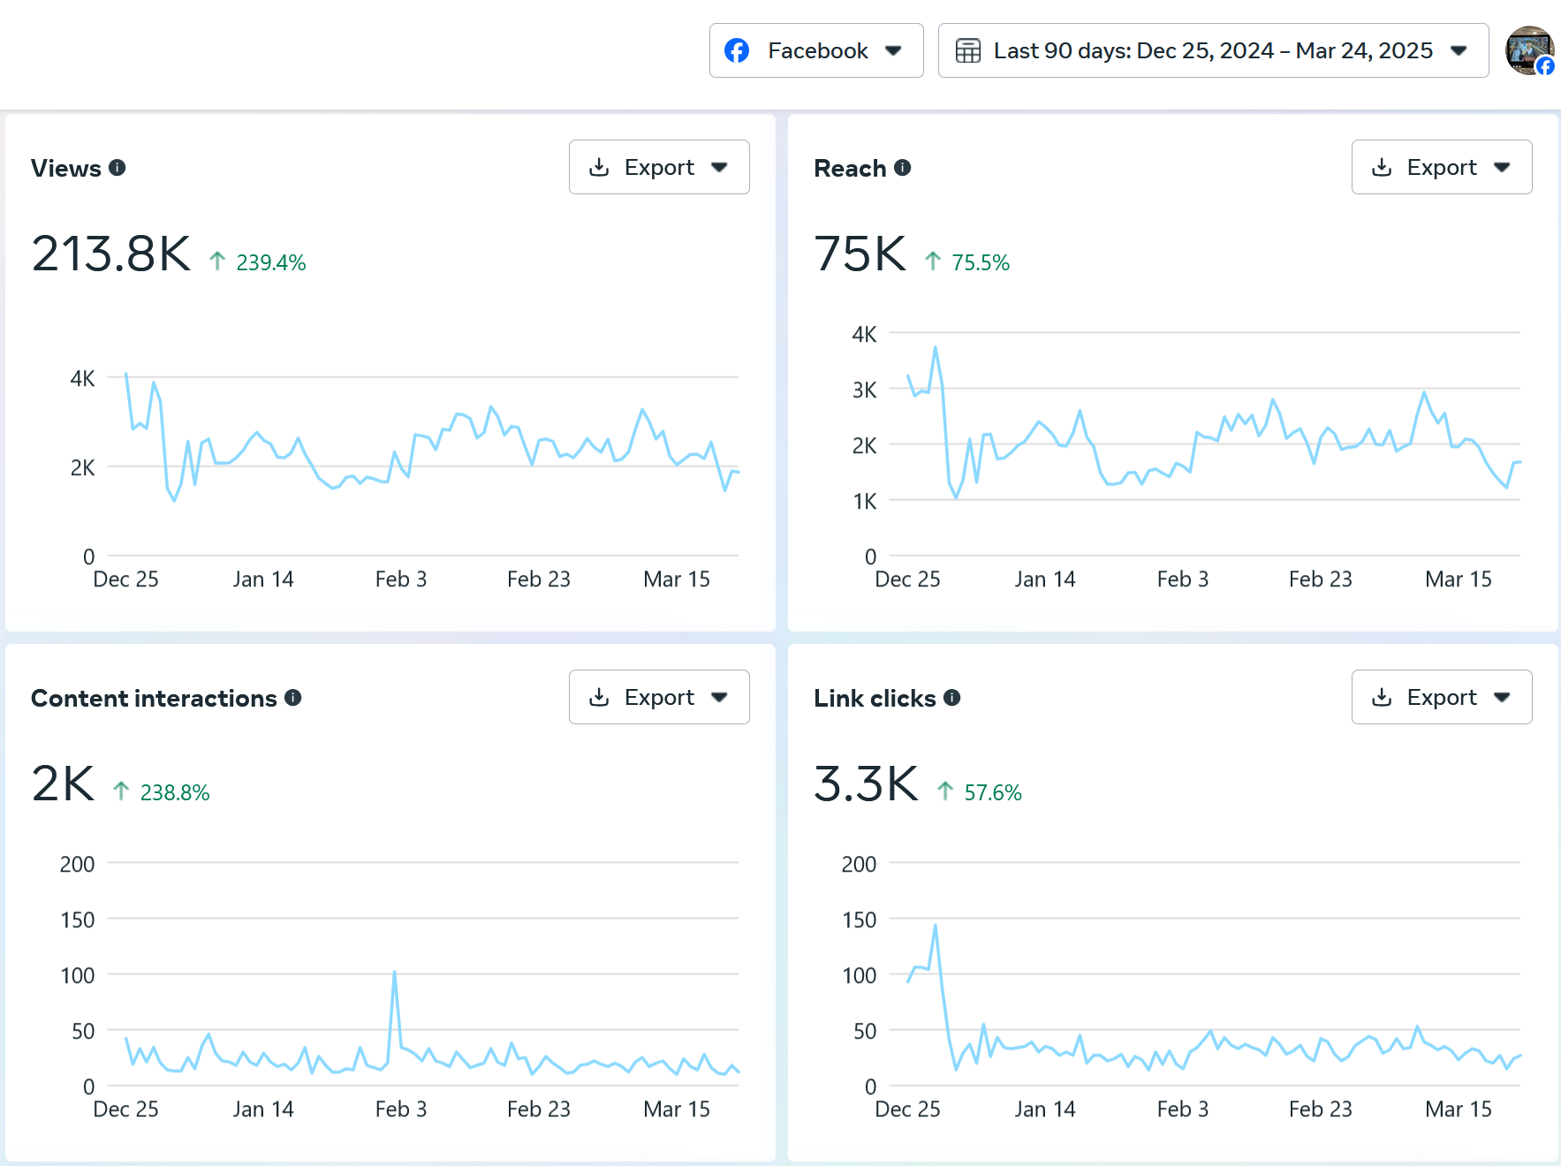Click the Content interactions card title

[154, 698]
